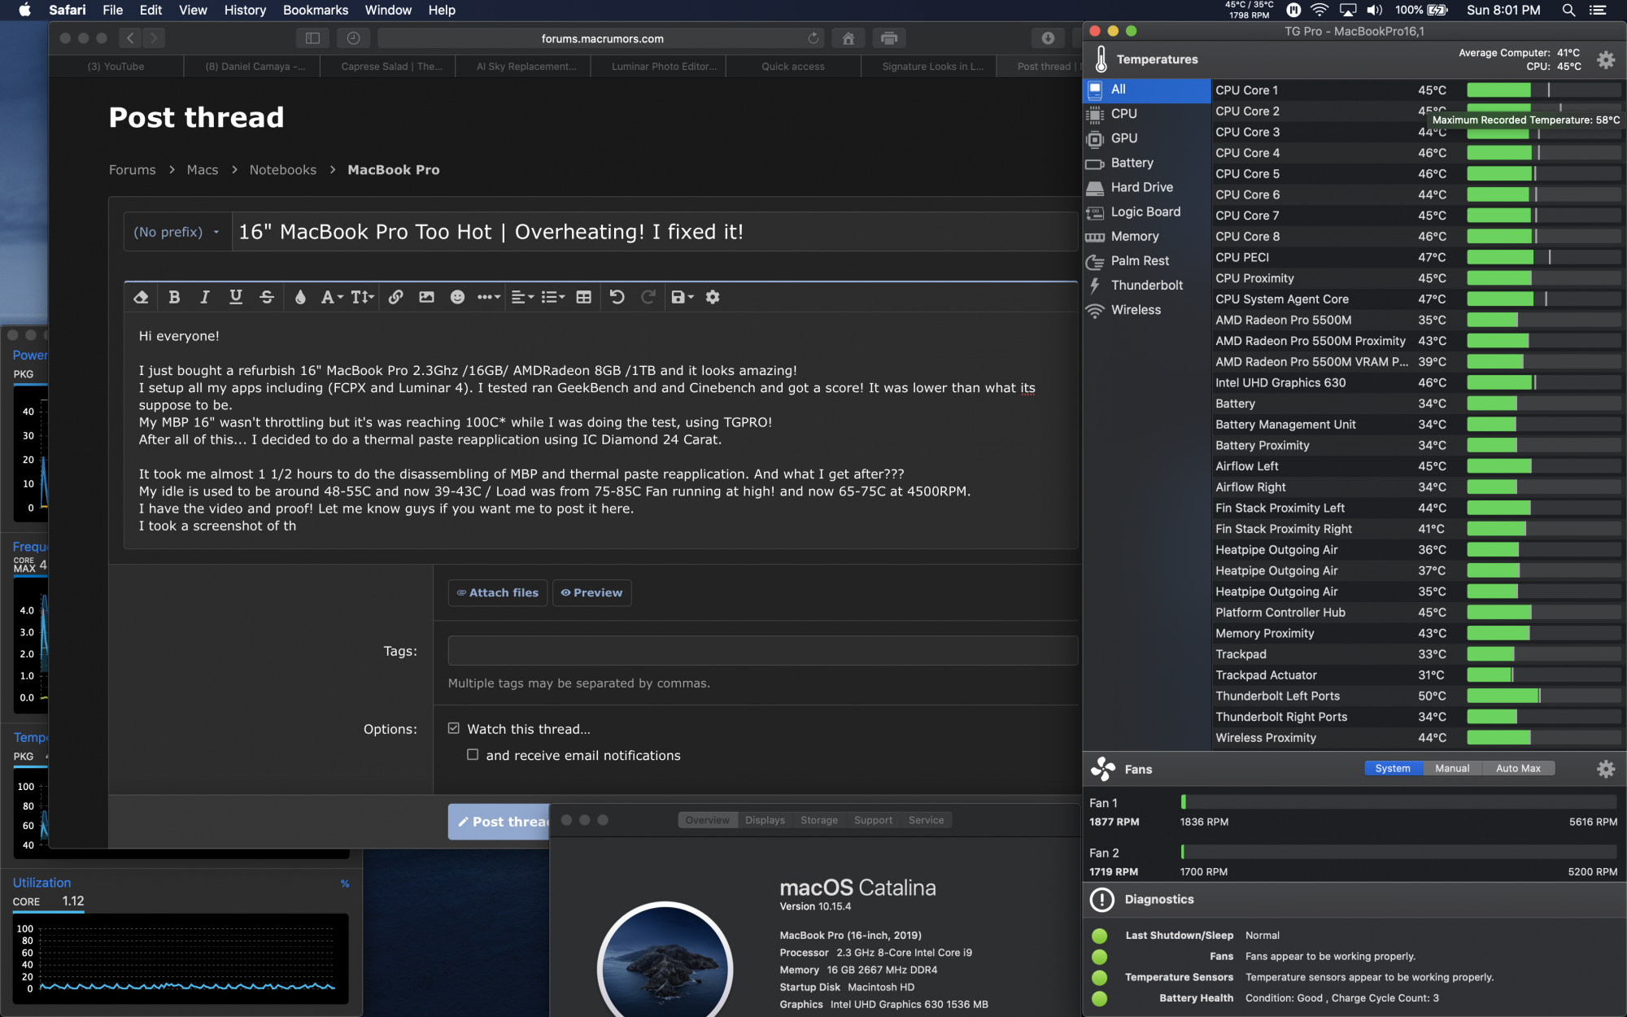Select GPU category in TG Pro sidebar
The image size is (1627, 1017).
point(1146,138)
